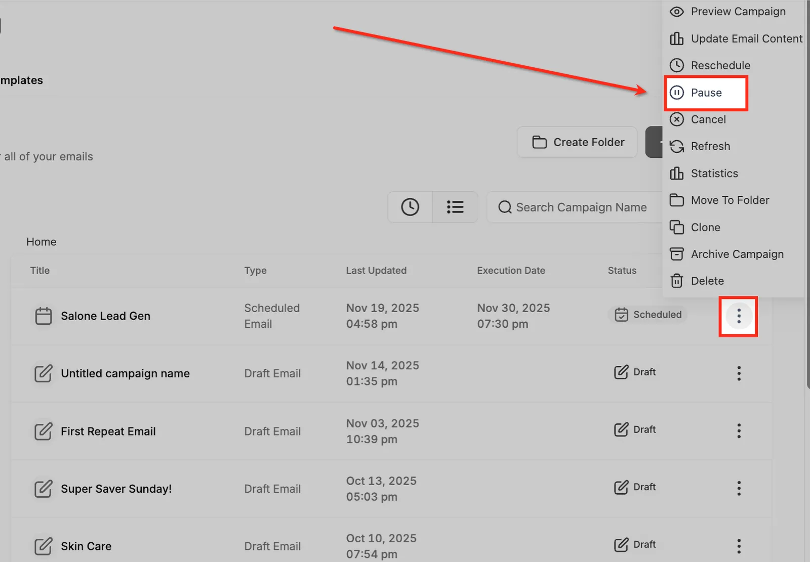Click Draft status of Super Saver Sunday!
Viewport: 810px width, 562px height.
[635, 487]
